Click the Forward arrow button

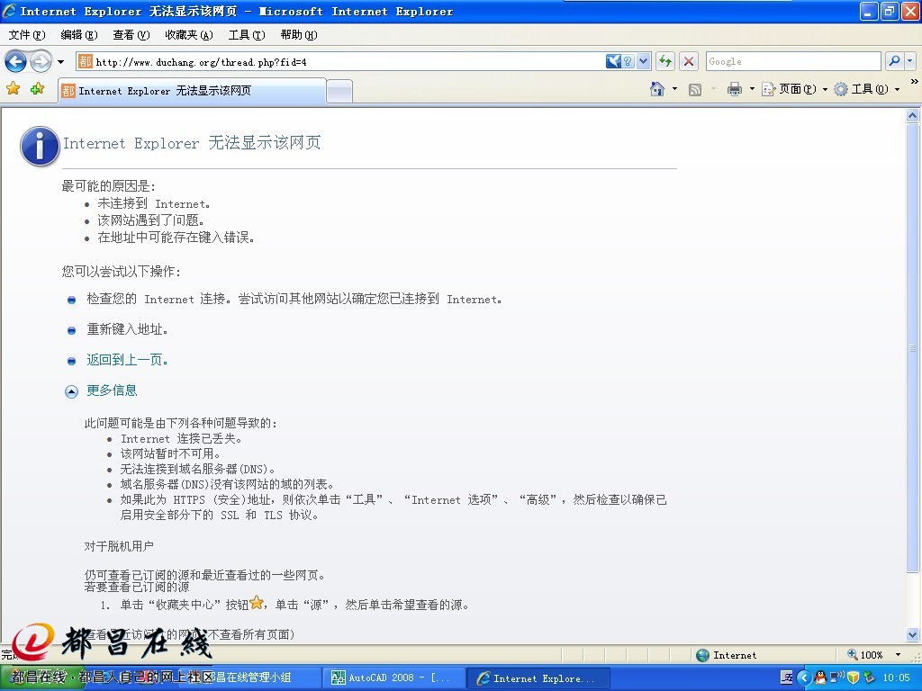pyautogui.click(x=41, y=61)
